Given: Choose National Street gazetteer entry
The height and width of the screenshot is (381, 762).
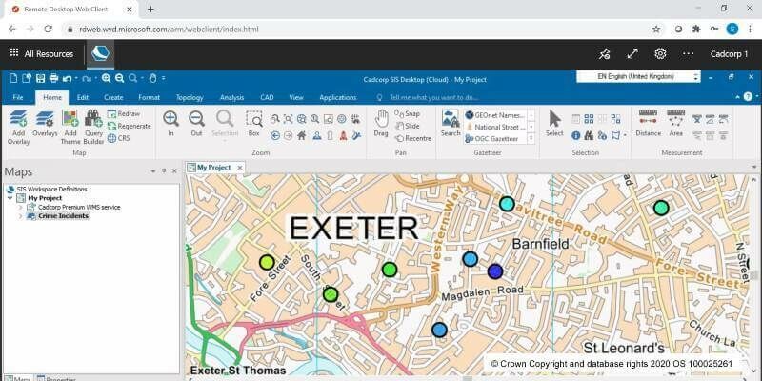Looking at the screenshot, I should point(494,127).
